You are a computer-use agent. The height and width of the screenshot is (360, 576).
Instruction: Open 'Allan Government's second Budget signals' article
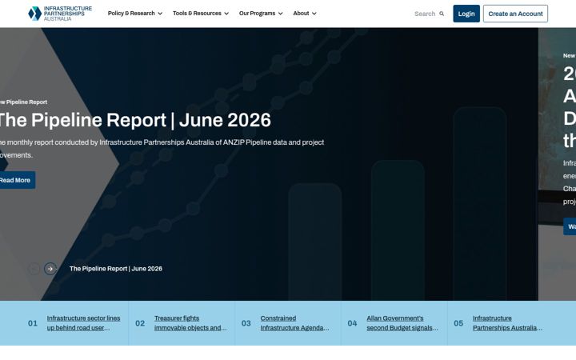pyautogui.click(x=402, y=323)
